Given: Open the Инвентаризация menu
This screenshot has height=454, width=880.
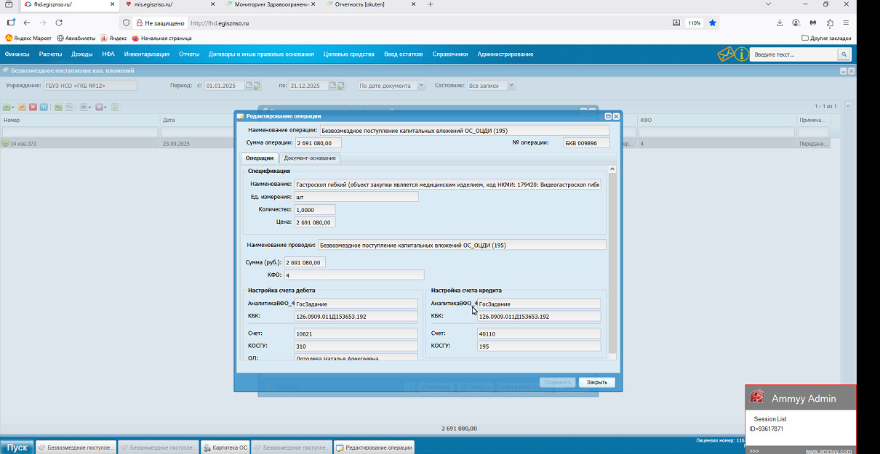Looking at the screenshot, I should pyautogui.click(x=147, y=54).
